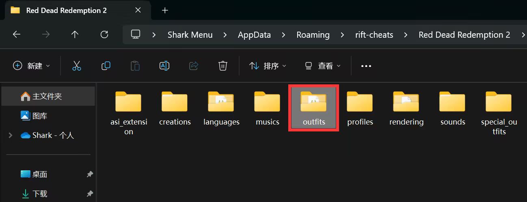Click the This PC monitor icon in address bar

pos(136,34)
